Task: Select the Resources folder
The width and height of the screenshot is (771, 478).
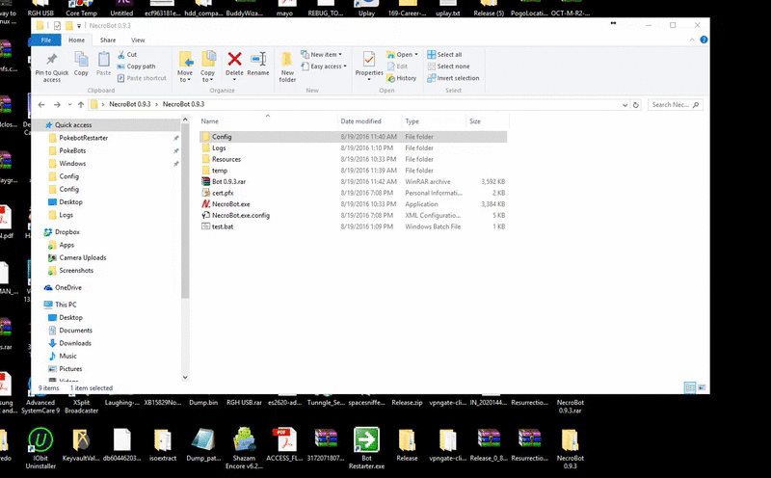Action: [353, 159]
